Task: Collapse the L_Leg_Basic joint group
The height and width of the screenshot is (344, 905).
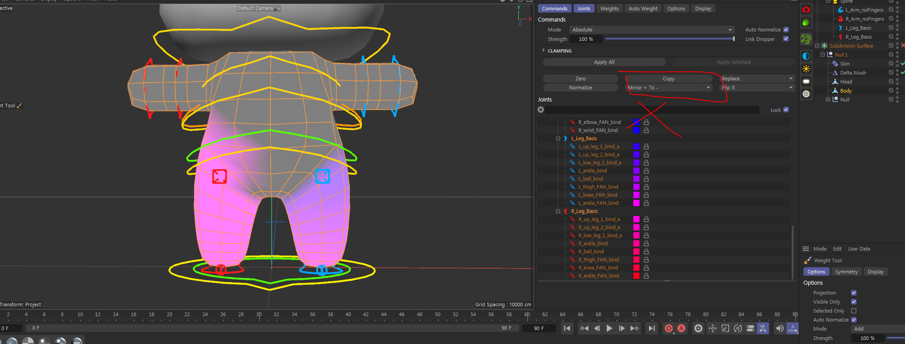Action: [x=558, y=139]
